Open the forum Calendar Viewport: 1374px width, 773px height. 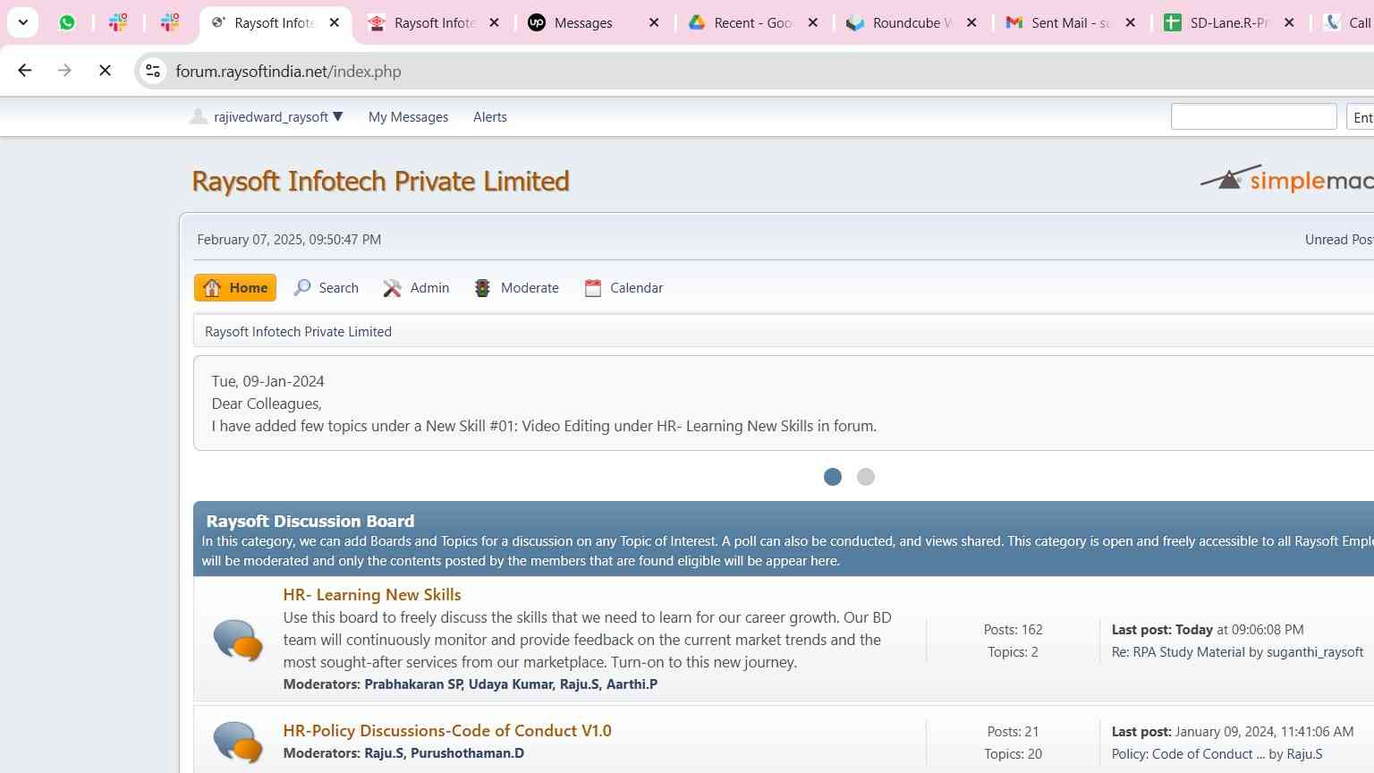(x=623, y=288)
